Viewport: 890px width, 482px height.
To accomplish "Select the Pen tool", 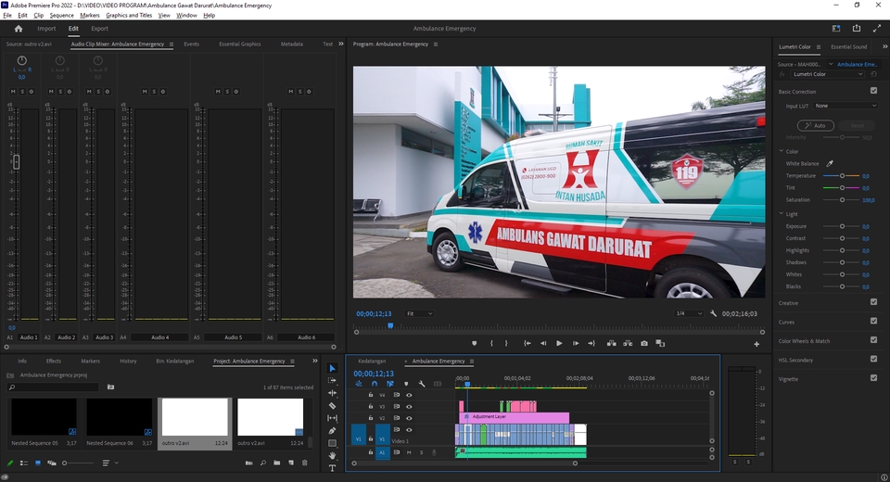I will pyautogui.click(x=333, y=430).
